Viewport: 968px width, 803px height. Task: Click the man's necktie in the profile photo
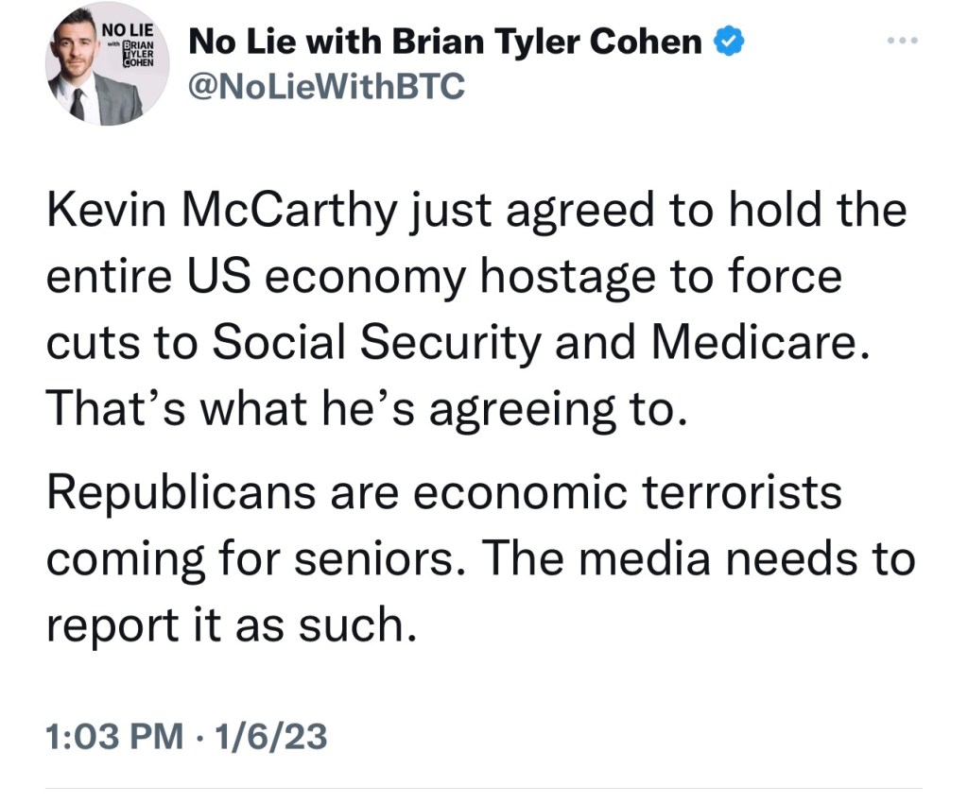pyautogui.click(x=78, y=102)
